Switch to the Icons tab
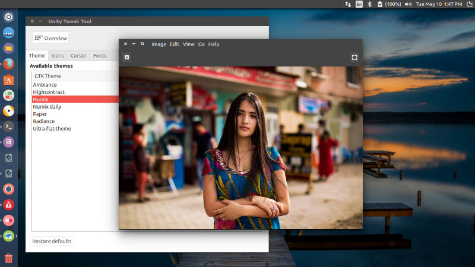Screen dimensions: 475x267 click(x=57, y=56)
